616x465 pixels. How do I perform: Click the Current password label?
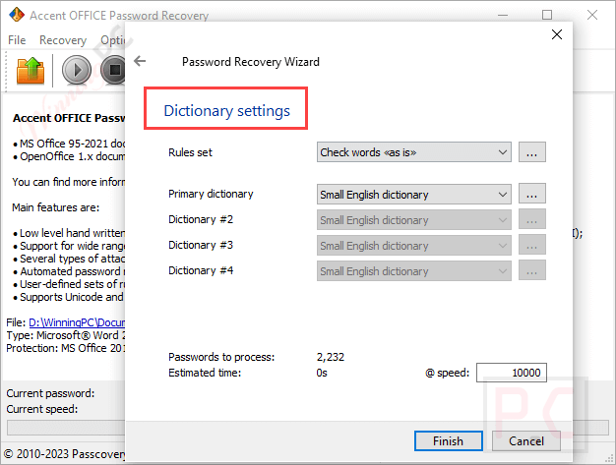tap(51, 393)
